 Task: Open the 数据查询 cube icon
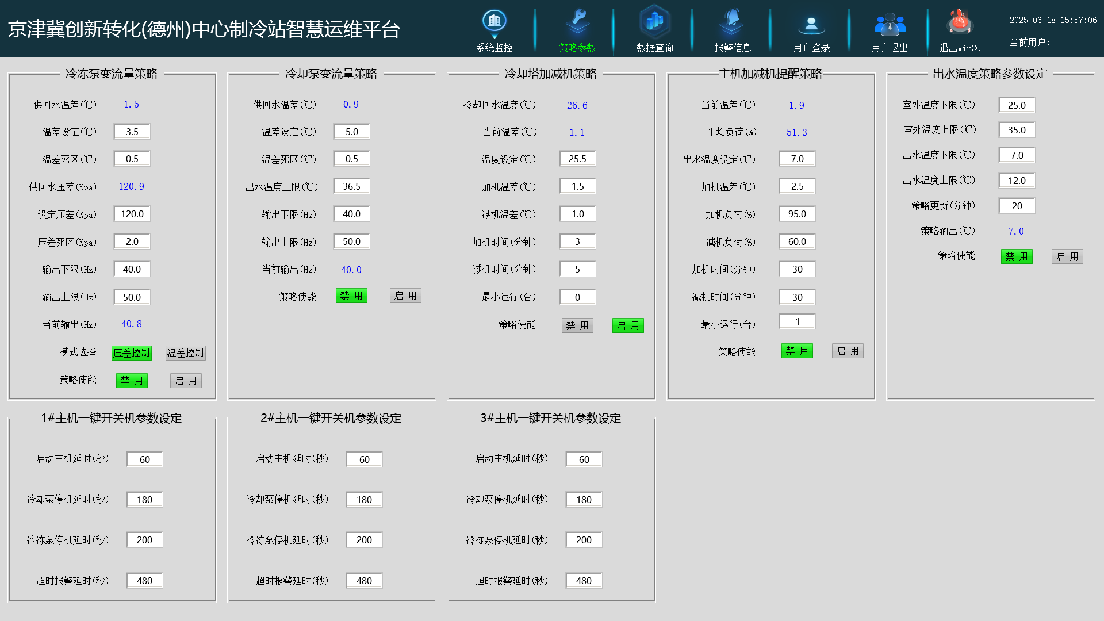coord(654,23)
